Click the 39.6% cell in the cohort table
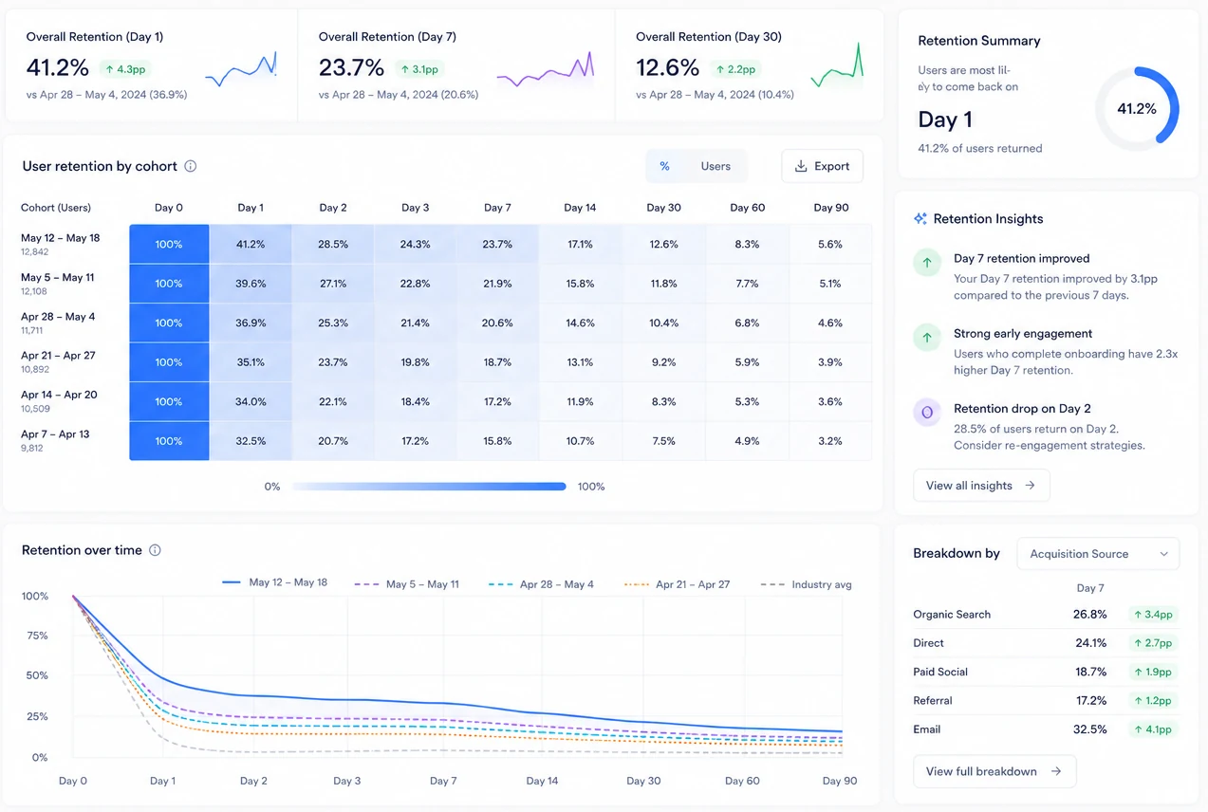Viewport: 1208px width, 812px height. click(x=251, y=284)
